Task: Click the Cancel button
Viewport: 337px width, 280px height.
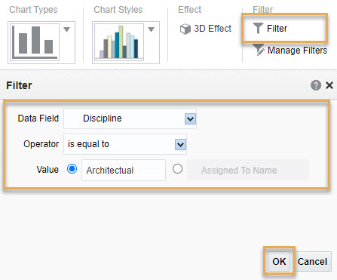Action: (312, 261)
